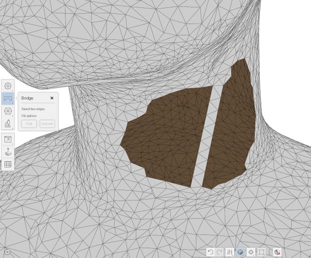311x258 pixels.
Task: Toggle the shaded cube view mode
Action: (x=240, y=252)
